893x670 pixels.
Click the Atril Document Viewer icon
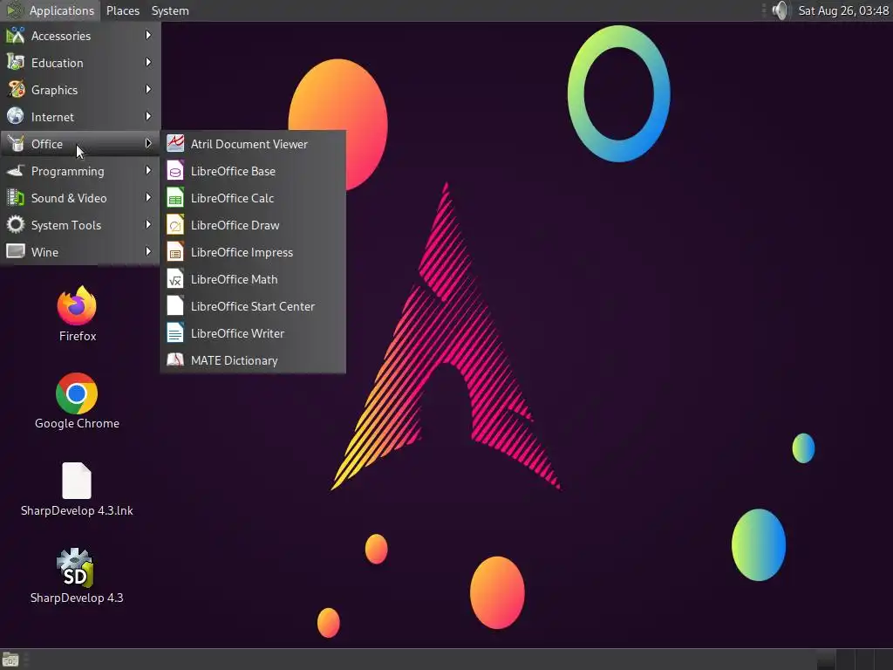pyautogui.click(x=175, y=144)
